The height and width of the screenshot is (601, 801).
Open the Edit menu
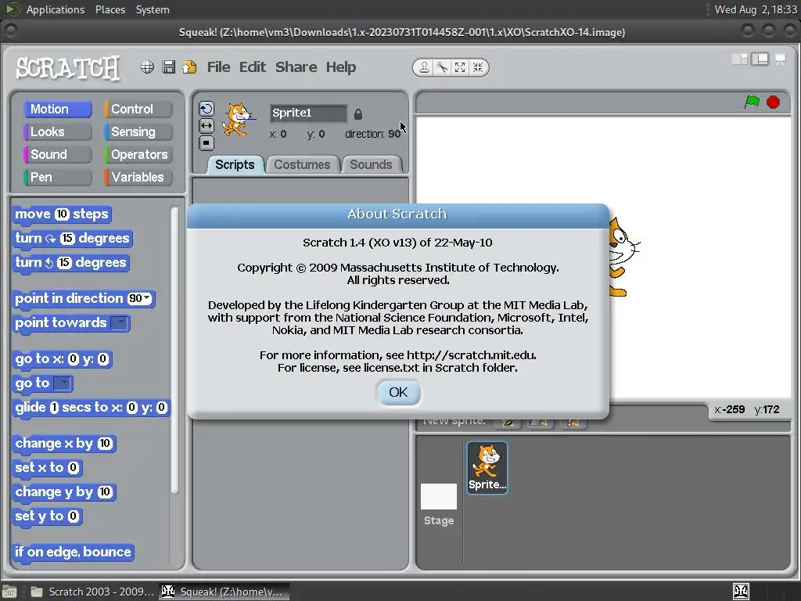click(253, 67)
